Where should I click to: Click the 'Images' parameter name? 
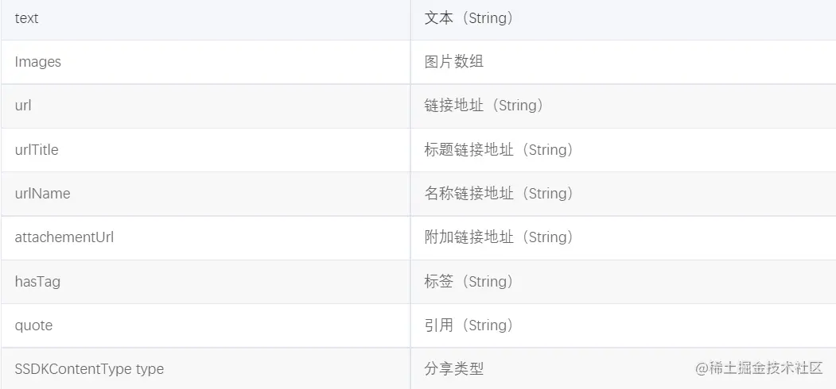coord(37,62)
